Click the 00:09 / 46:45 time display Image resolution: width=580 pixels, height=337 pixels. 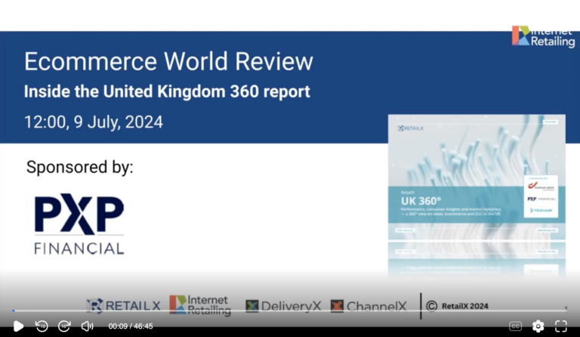click(x=131, y=326)
